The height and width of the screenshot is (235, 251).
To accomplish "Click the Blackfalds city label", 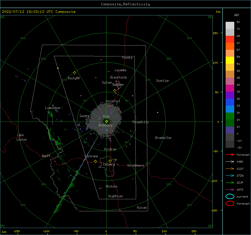I will coord(119,77).
